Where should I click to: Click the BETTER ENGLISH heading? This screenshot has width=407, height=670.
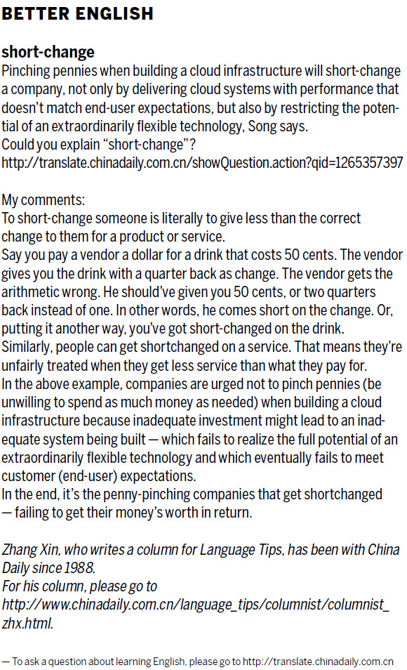pyautogui.click(x=77, y=13)
